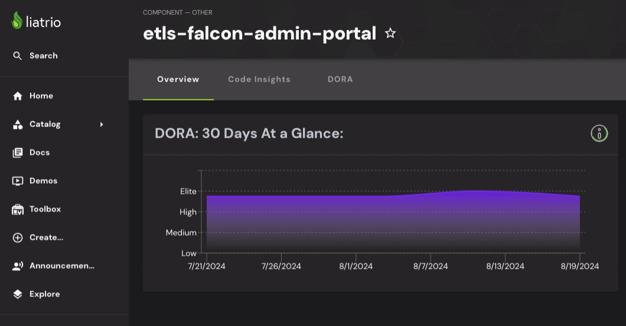Click the 7/21/2024 date label

point(207,266)
